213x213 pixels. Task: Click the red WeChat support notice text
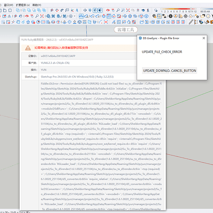pos(61,48)
